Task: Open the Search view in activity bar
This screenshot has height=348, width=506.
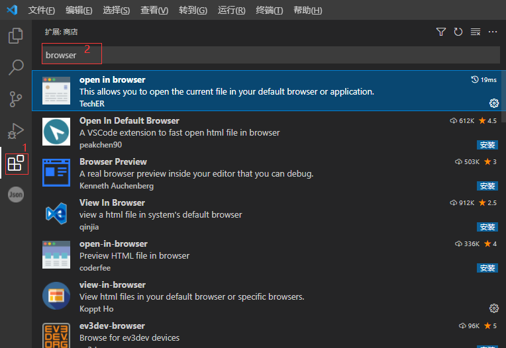Action: tap(15, 67)
